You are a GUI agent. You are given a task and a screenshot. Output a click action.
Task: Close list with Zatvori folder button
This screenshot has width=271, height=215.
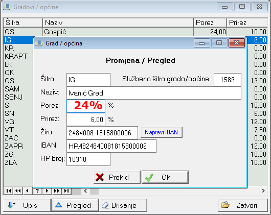pos(243,205)
